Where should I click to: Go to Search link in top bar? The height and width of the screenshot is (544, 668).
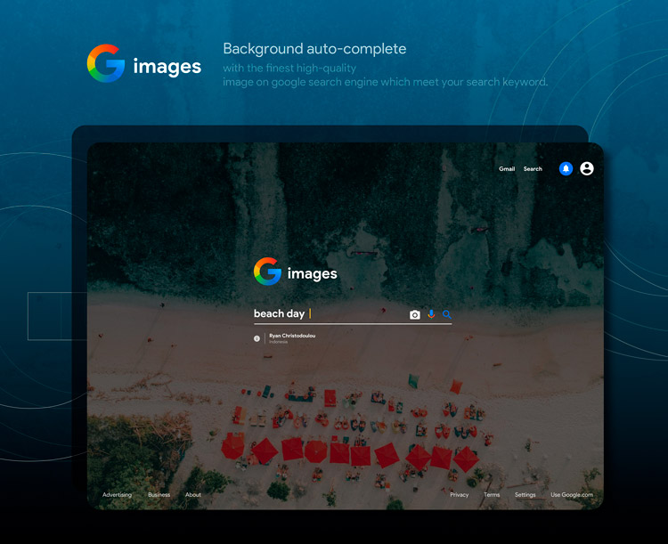pyautogui.click(x=533, y=169)
